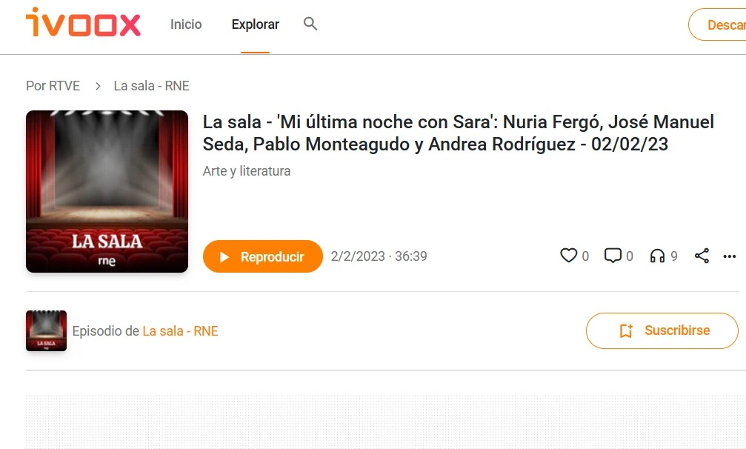Go to the Inicio tab
This screenshot has width=746, height=449.
(x=186, y=24)
